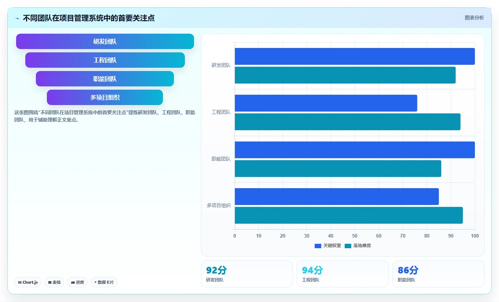The height and width of the screenshot is (302, 499).
Task: Click the 表格 tag chip
Action: coord(54,282)
